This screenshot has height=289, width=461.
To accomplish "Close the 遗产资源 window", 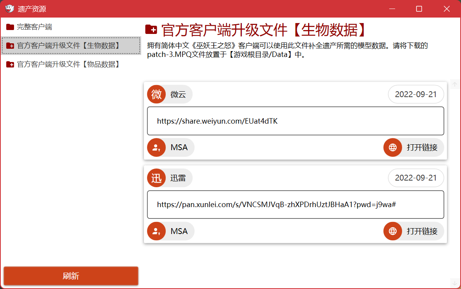I will pos(447,9).
